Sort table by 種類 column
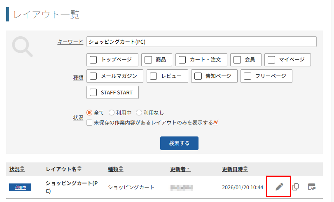The image size is (334, 202). (x=115, y=169)
